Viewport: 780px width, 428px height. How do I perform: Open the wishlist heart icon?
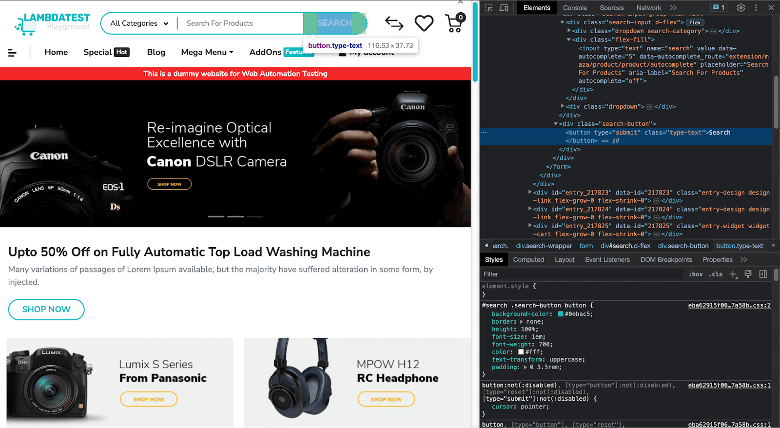pos(424,23)
